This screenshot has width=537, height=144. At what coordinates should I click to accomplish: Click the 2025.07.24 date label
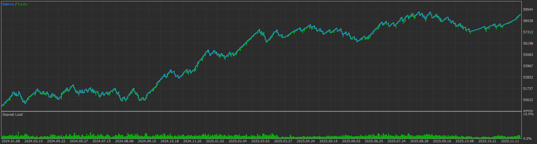397,141
